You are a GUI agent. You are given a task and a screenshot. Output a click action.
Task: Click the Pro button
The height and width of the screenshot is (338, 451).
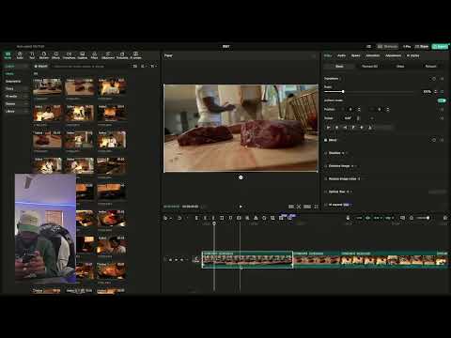[x=407, y=46]
